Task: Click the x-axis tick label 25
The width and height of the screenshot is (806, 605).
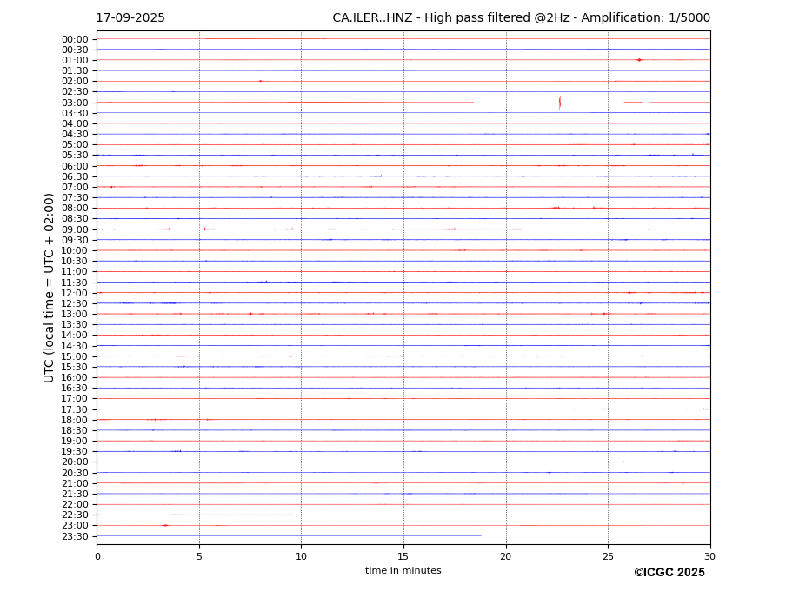Action: 608,556
